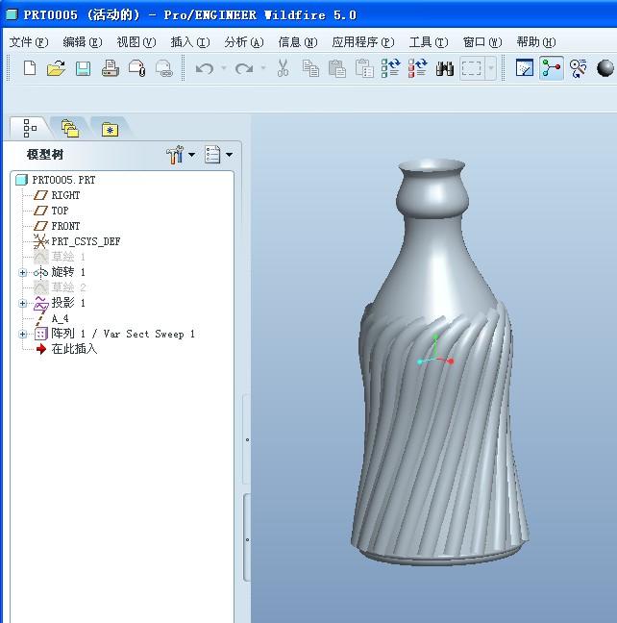Open the 文件(F) menu
The image size is (617, 623).
pyautogui.click(x=29, y=42)
